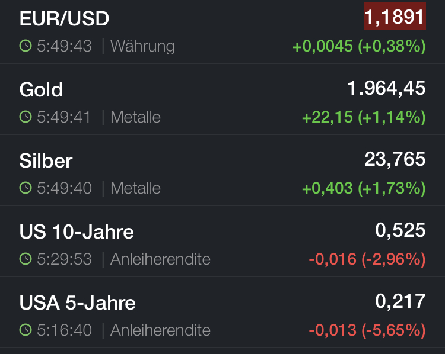Click the clock icon under Gold
Image resolution: width=445 pixels, height=354 pixels.
(x=26, y=117)
